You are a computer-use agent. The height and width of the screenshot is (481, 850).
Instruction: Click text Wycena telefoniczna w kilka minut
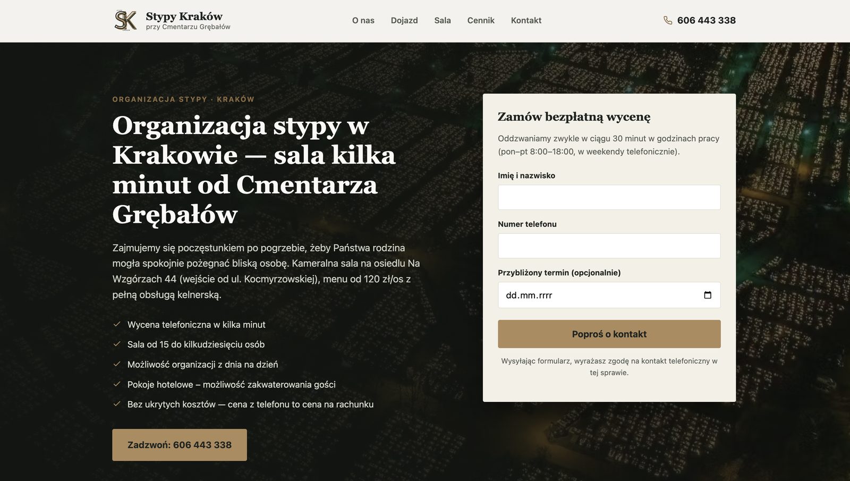(197, 324)
